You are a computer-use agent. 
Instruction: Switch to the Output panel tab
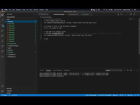42,70
